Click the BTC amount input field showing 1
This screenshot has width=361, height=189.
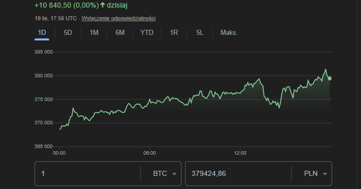(x=87, y=174)
